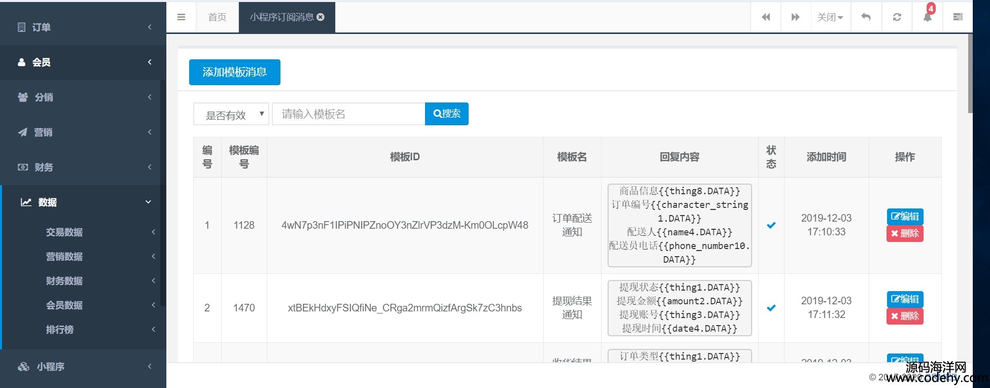
Task: Close the 小程序订阅消息 tab
Action: point(321,17)
